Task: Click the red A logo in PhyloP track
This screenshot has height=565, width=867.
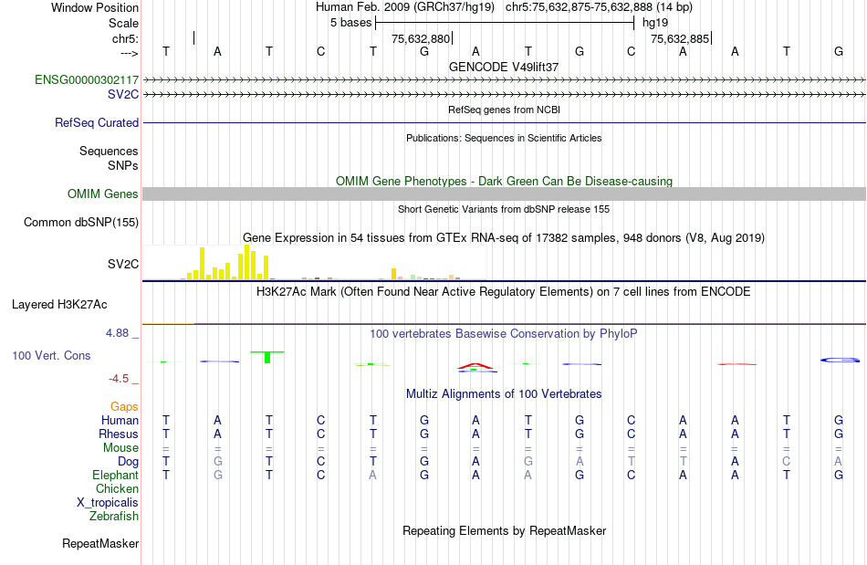Action: (x=475, y=366)
